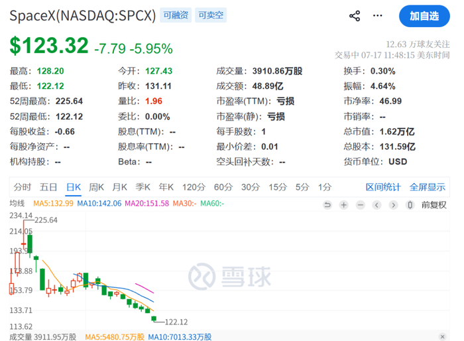
Task: Click the candlestick chart style icon
Action: (410, 205)
